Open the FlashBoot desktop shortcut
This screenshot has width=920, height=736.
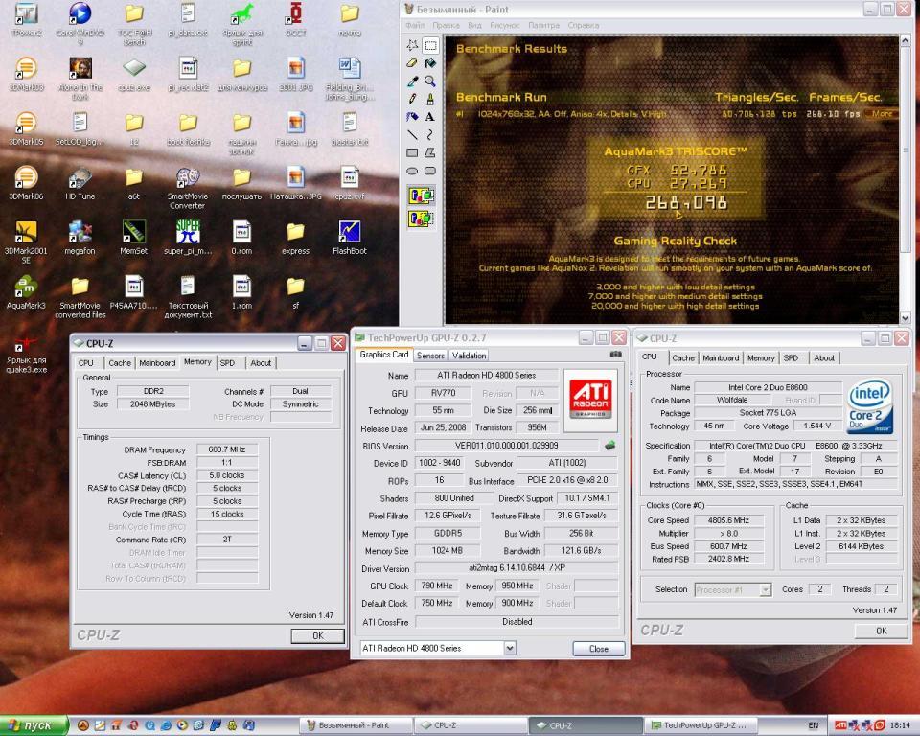[x=350, y=239]
